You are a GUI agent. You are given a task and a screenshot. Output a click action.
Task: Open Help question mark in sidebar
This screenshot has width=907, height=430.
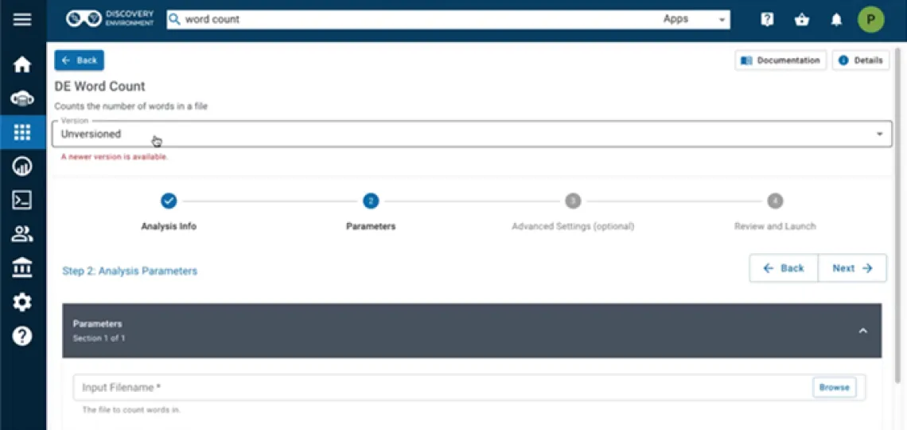[x=22, y=336]
